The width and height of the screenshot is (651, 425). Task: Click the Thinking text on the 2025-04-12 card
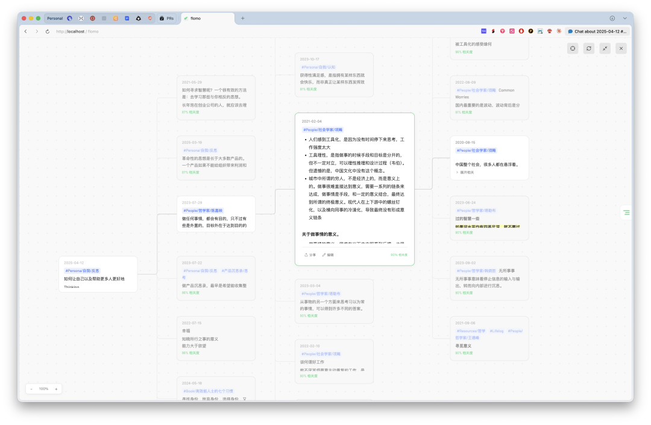click(x=71, y=287)
